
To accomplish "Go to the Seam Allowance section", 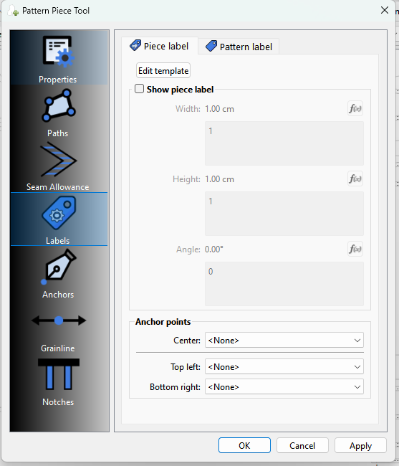I will point(59,165).
